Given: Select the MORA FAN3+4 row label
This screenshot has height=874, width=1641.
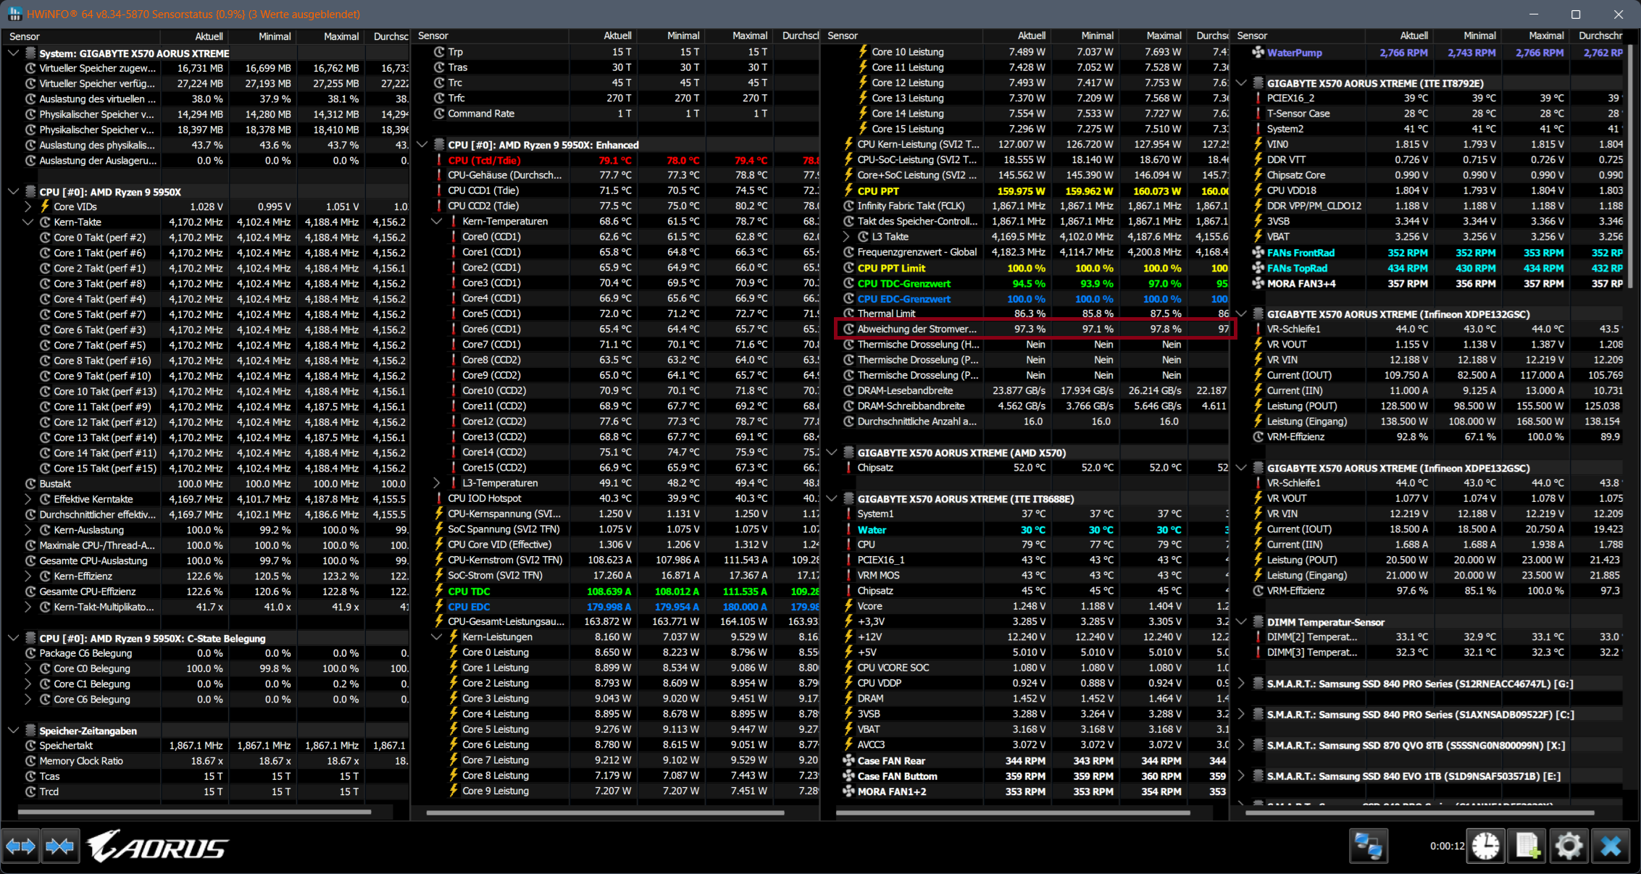Looking at the screenshot, I should [1301, 284].
